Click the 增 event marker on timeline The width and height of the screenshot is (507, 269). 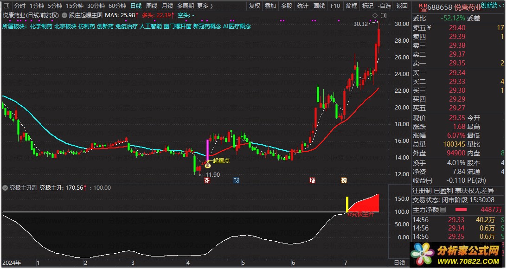pos(312,180)
